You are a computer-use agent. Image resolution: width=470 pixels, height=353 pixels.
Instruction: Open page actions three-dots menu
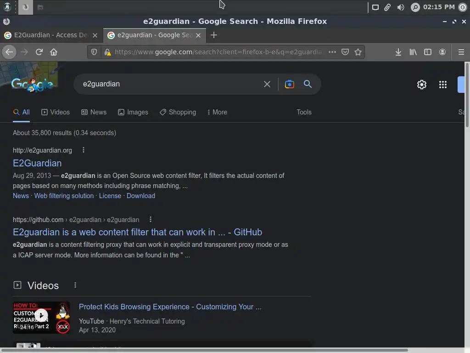pos(332,52)
